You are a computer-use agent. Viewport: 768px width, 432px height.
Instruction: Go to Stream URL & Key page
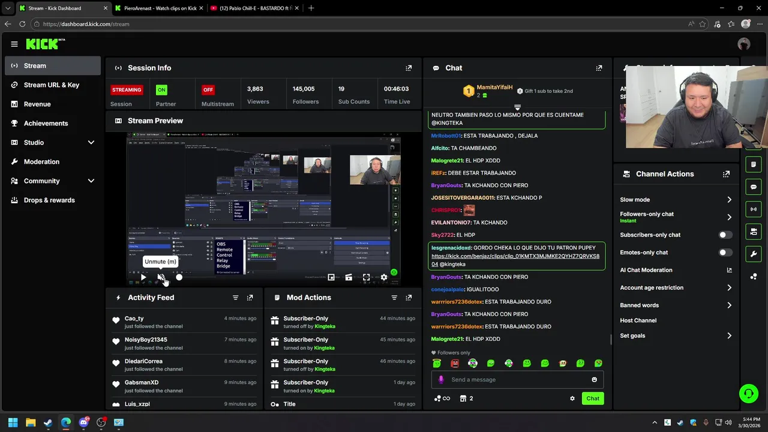coord(53,85)
